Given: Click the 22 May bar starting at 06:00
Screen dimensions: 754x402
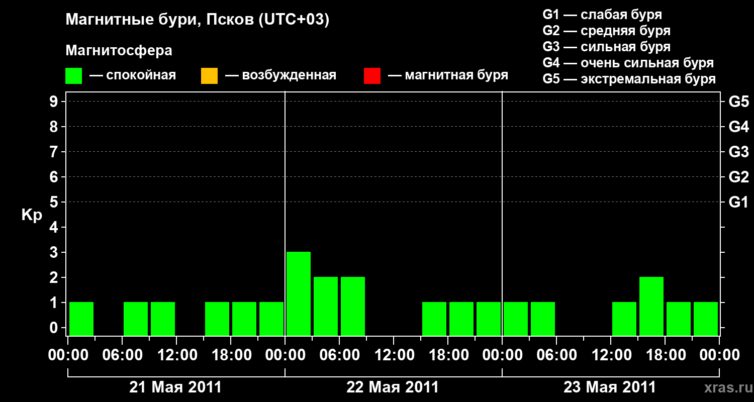Looking at the screenshot, I should pyautogui.click(x=353, y=306).
